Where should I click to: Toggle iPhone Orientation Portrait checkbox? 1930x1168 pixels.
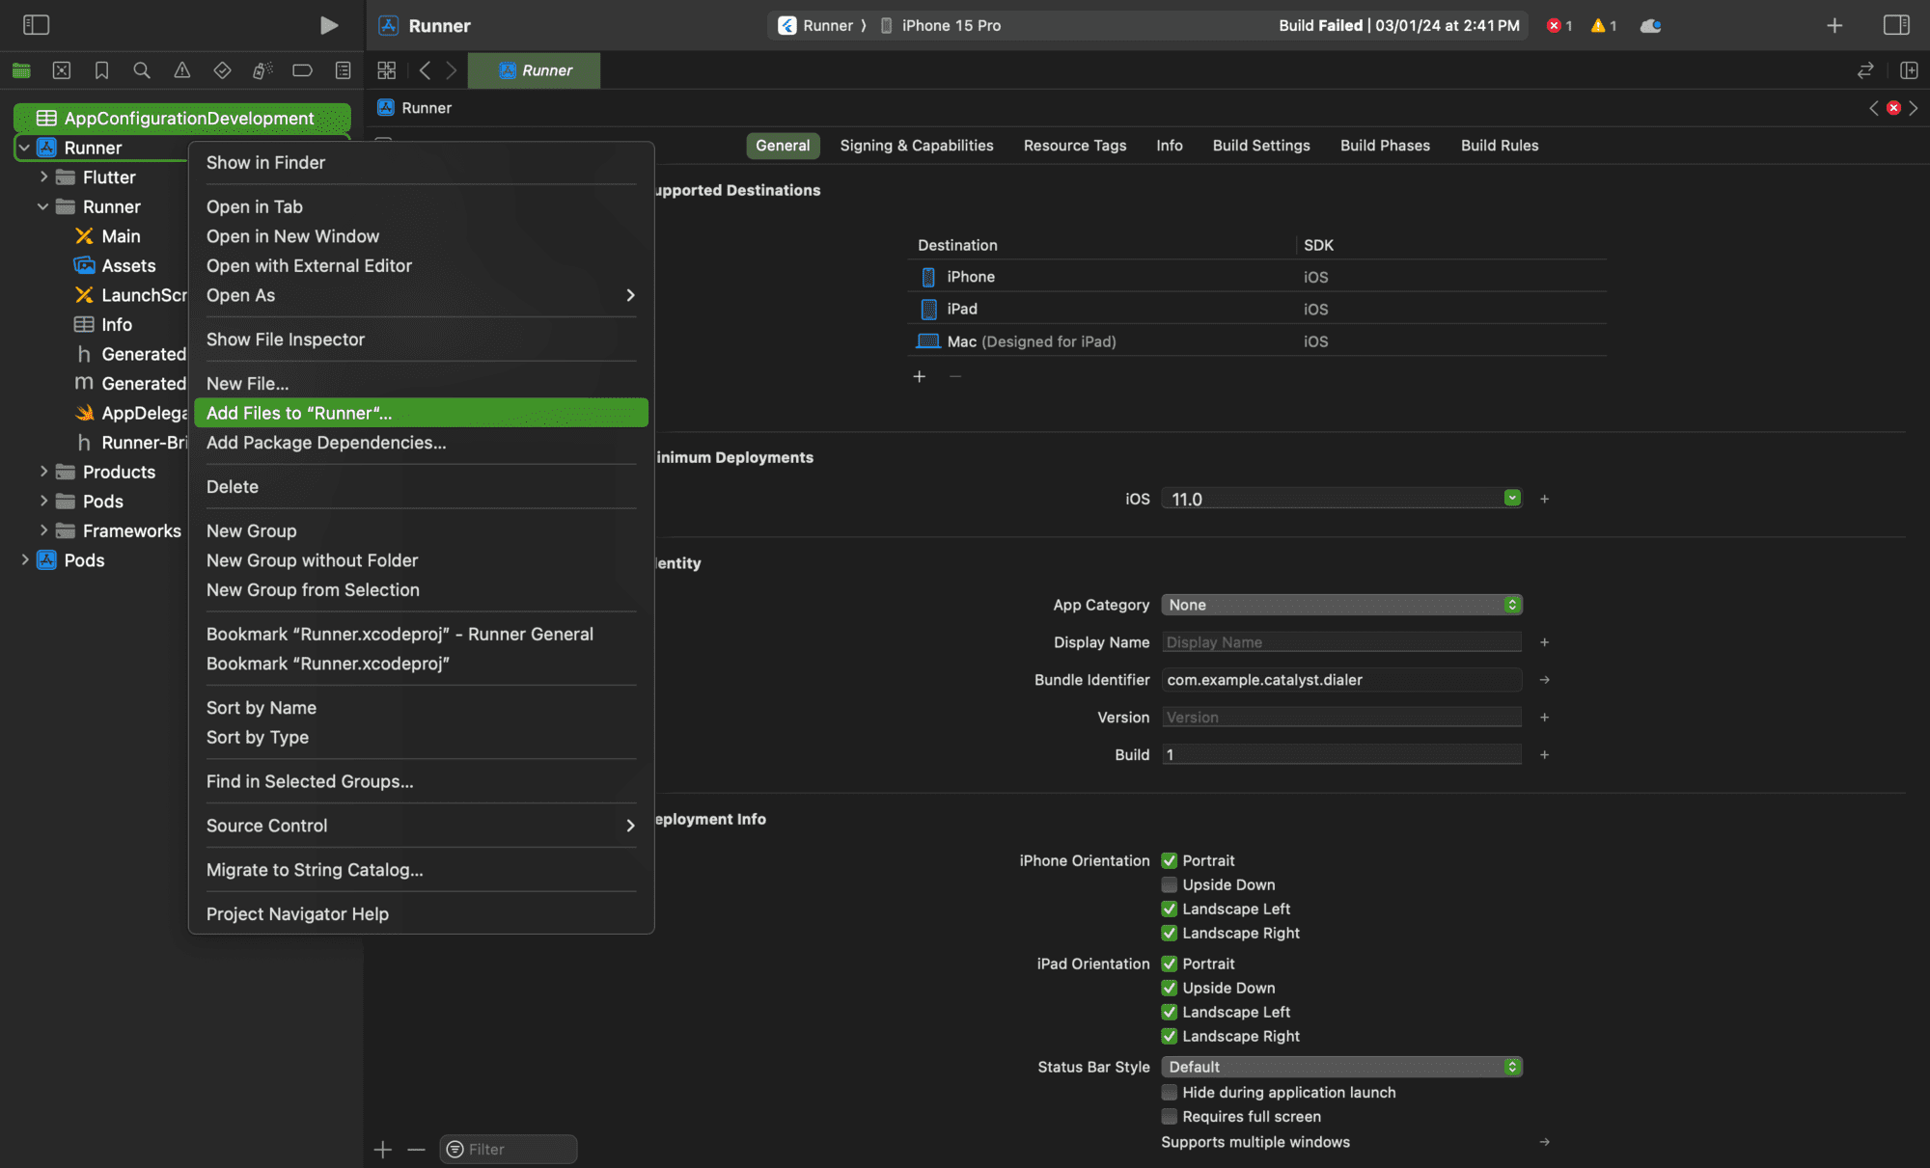pos(1169,860)
